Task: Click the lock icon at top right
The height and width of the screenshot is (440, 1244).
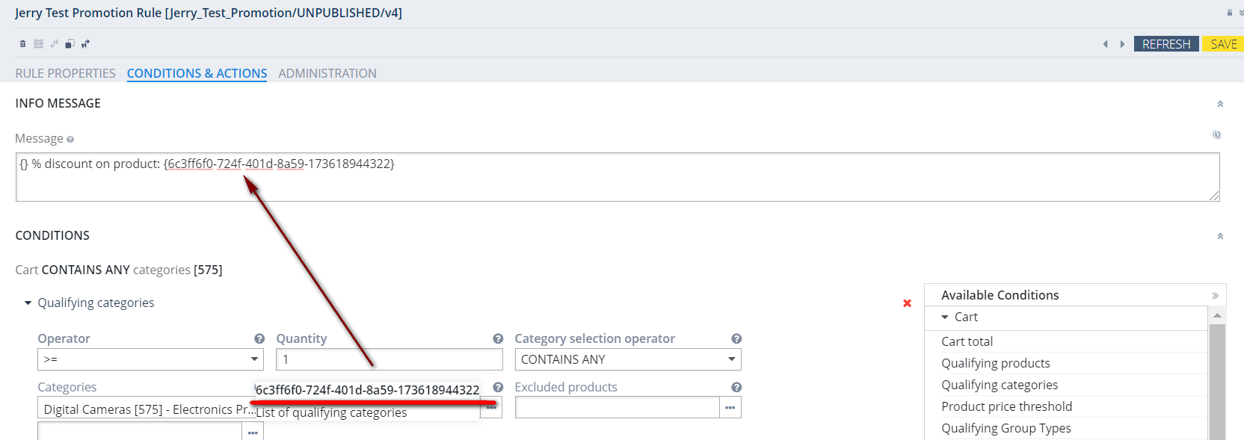Action: 1230,13
